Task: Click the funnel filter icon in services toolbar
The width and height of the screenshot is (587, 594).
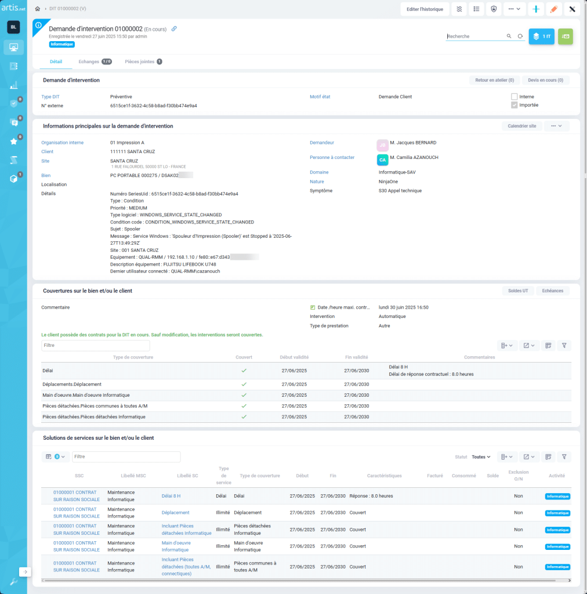Action: (x=564, y=457)
